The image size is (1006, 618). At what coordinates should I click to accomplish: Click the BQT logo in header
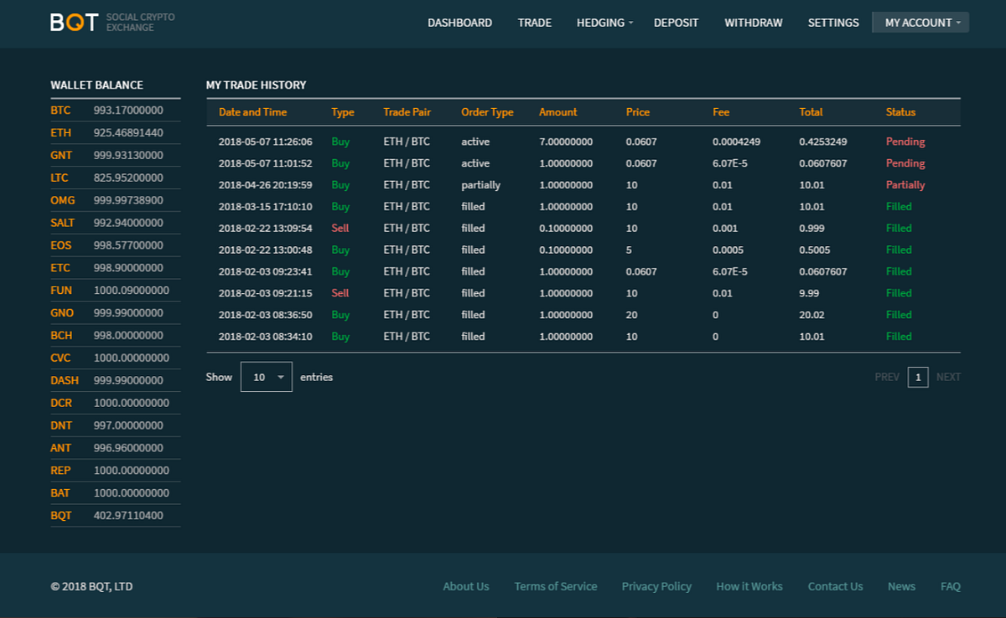click(x=75, y=23)
